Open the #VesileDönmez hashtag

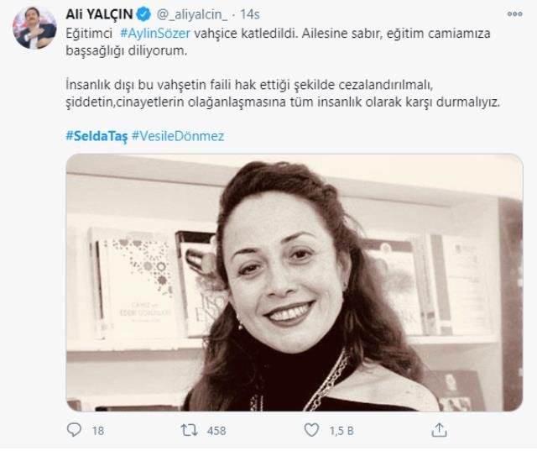(178, 137)
